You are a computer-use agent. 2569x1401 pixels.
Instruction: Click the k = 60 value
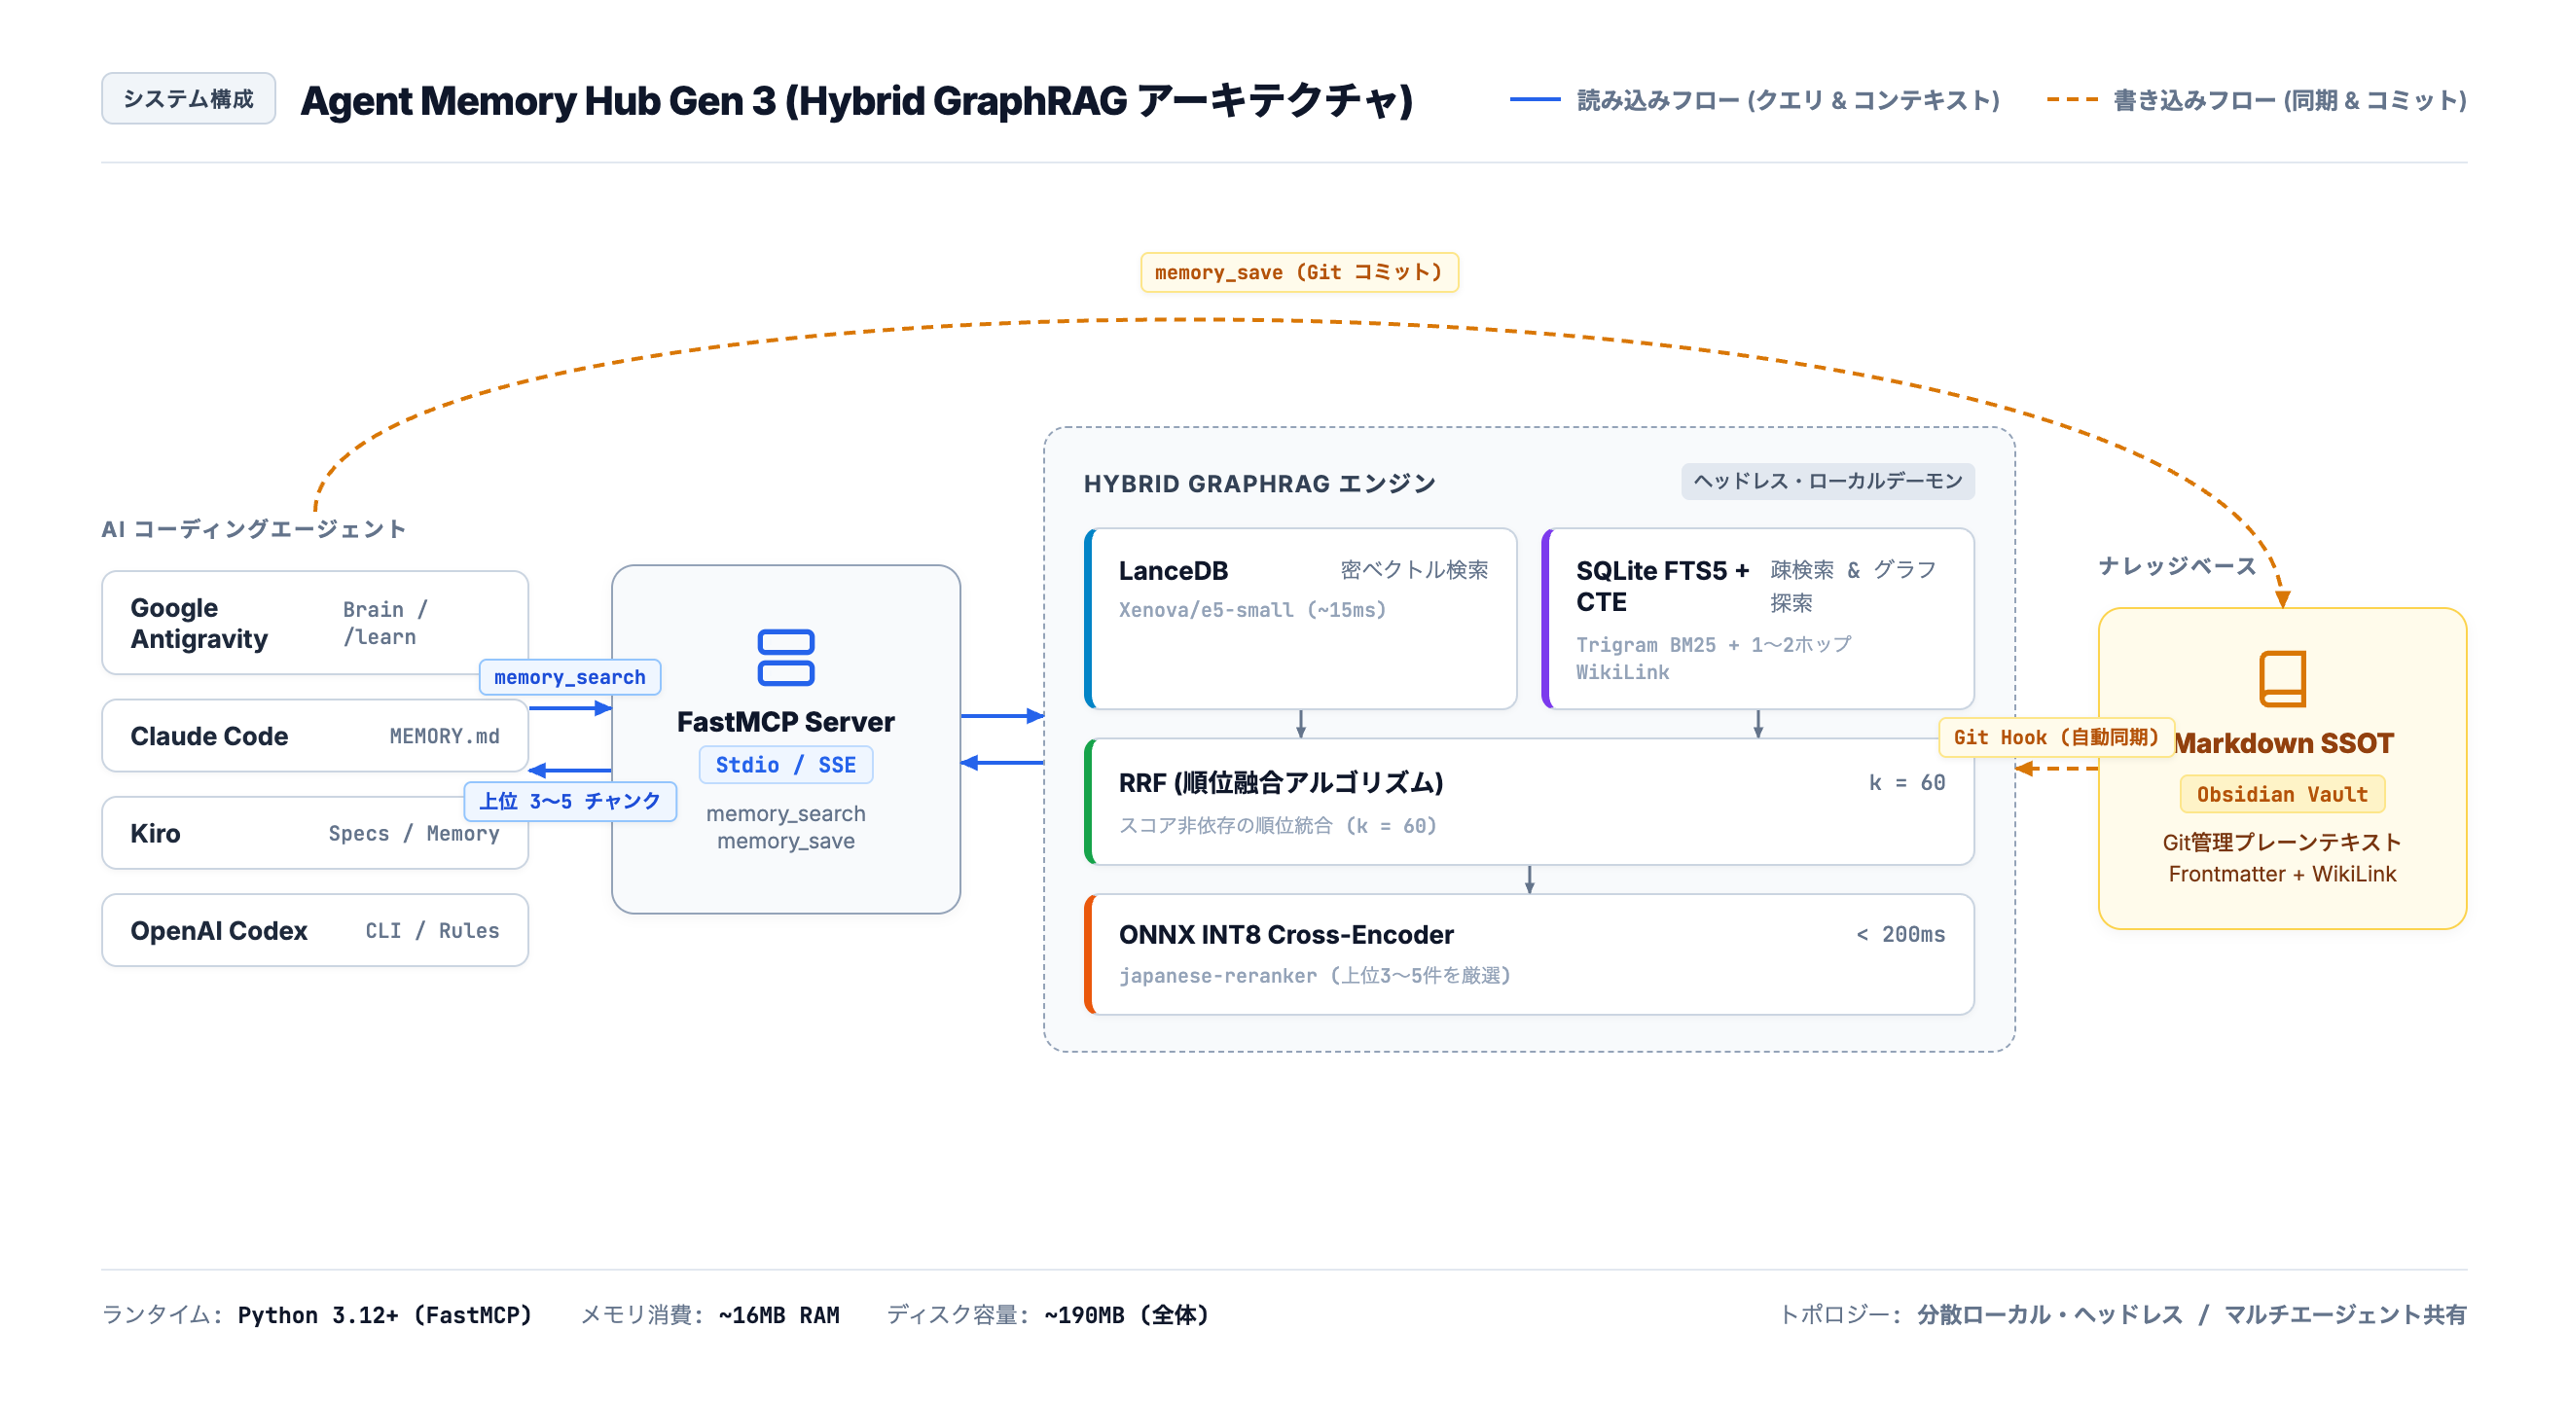pos(1907,783)
